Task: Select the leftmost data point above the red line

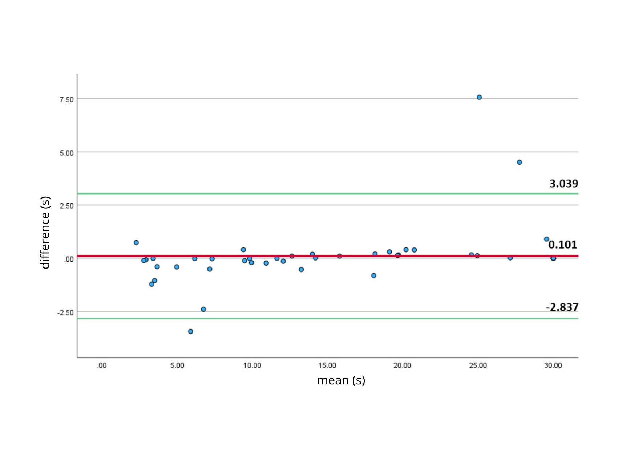Action: pos(136,242)
